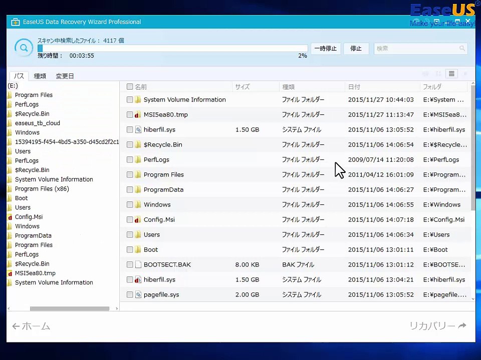This screenshot has width=481, height=360.
Task: Click the second hiberfil.sys deleted file icon
Action: click(x=138, y=279)
